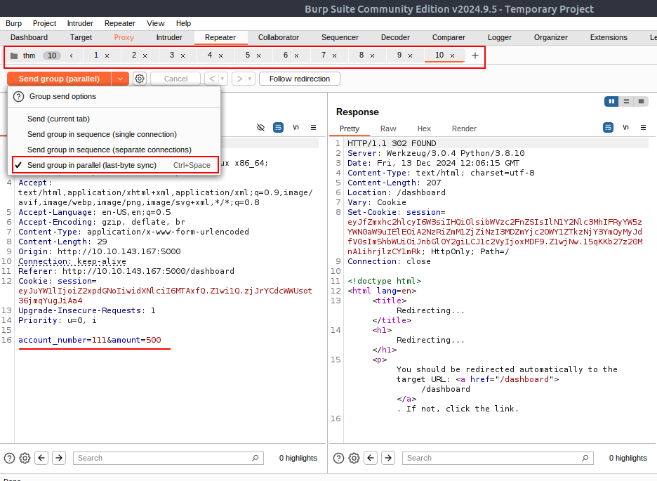Toggle word wrap in the request pane
This screenshot has height=481, width=657.
tap(278, 127)
